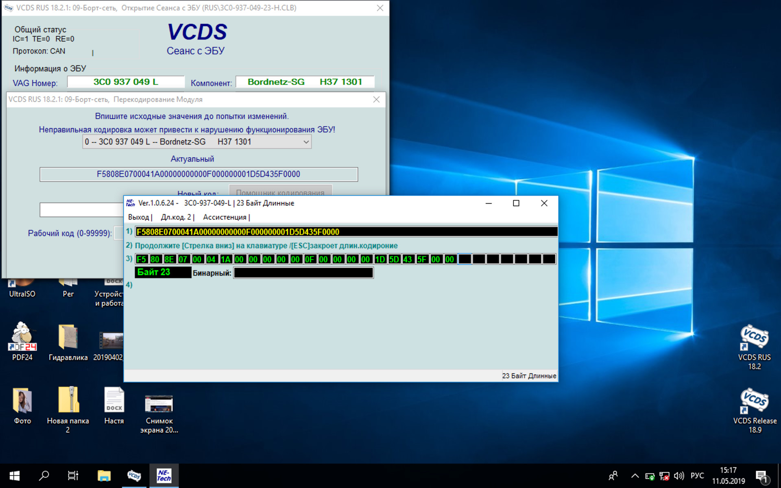Open the Дл.код. 2 menu
The height and width of the screenshot is (488, 781).
coord(176,217)
